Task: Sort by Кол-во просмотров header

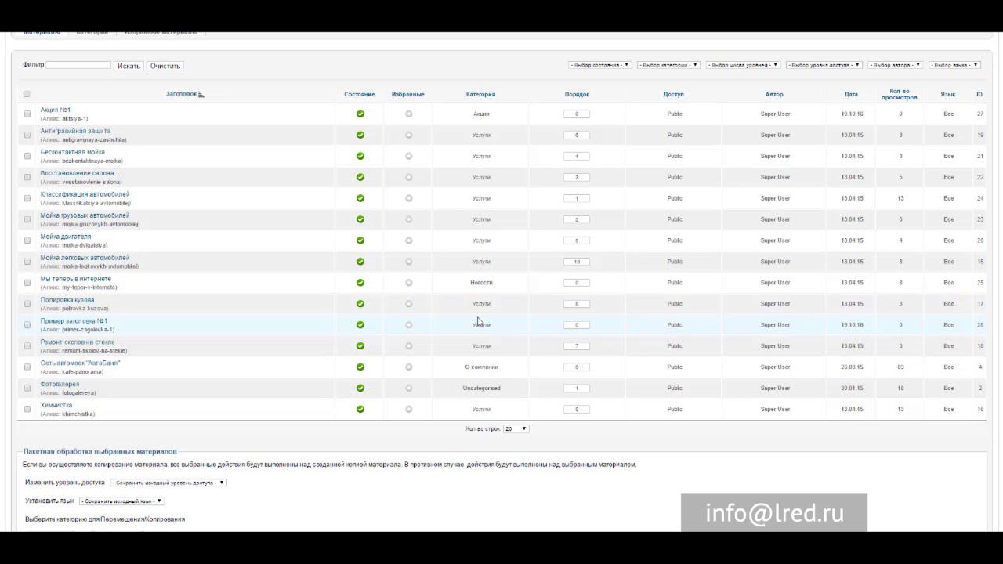Action: 899,94
